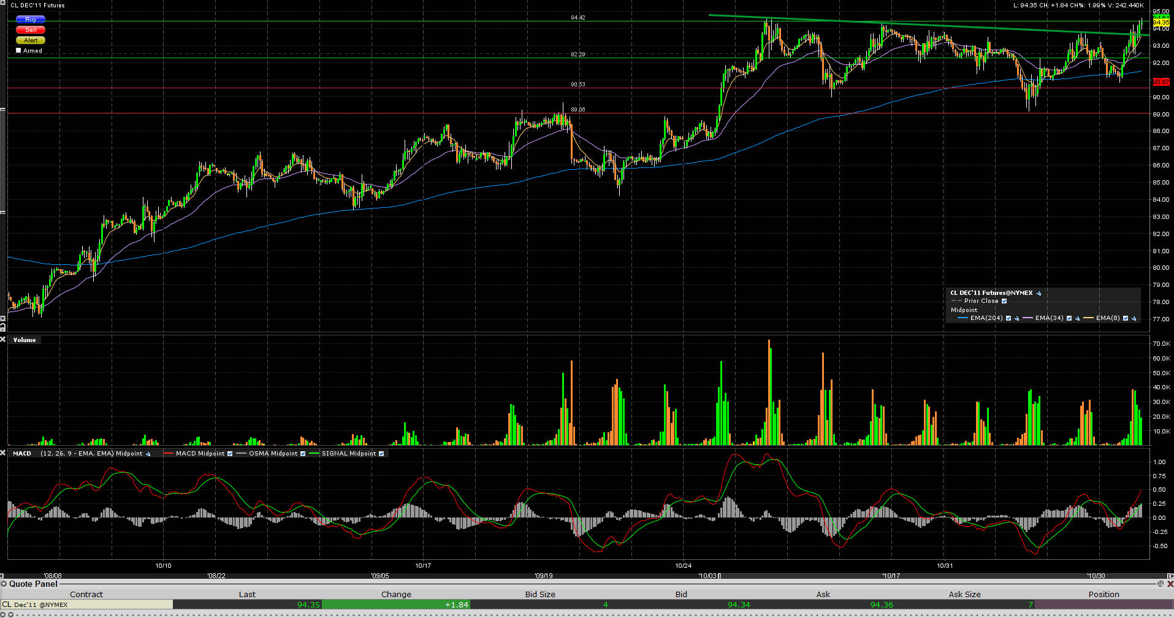This screenshot has width=1174, height=618.
Task: Close the Volume sub-chart panel
Action: pyautogui.click(x=3, y=340)
